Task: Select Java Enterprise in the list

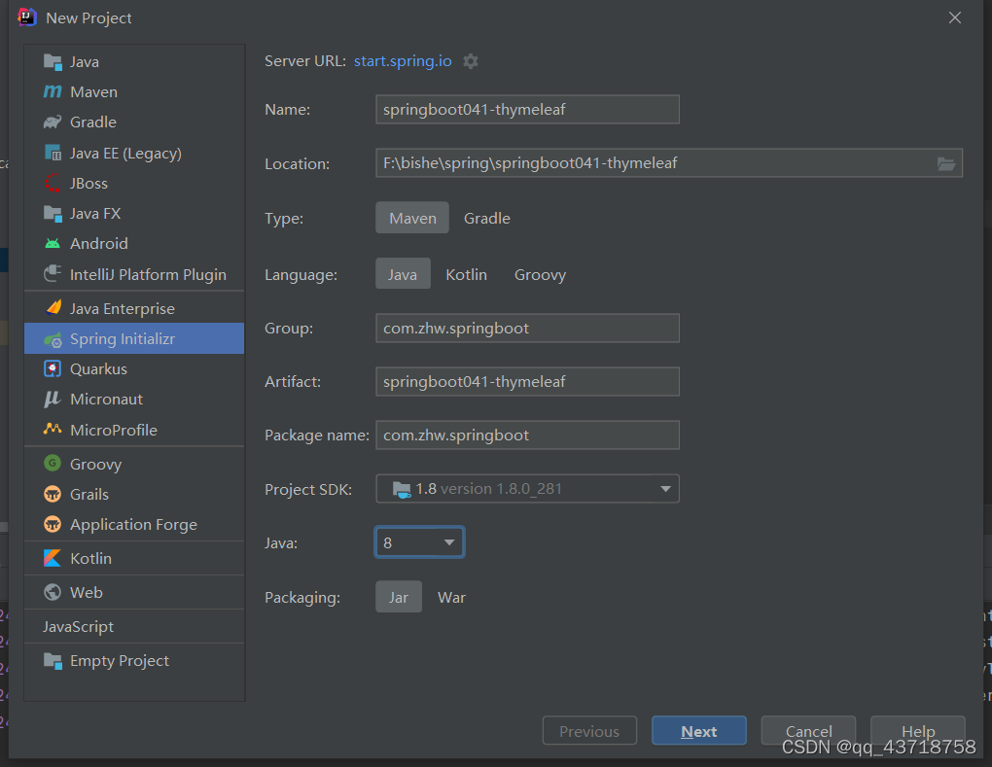Action: [x=134, y=308]
